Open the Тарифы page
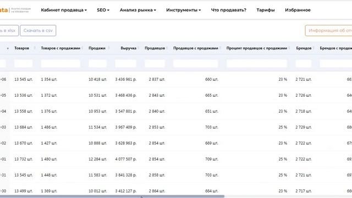The width and height of the screenshot is (352, 198). (x=266, y=10)
